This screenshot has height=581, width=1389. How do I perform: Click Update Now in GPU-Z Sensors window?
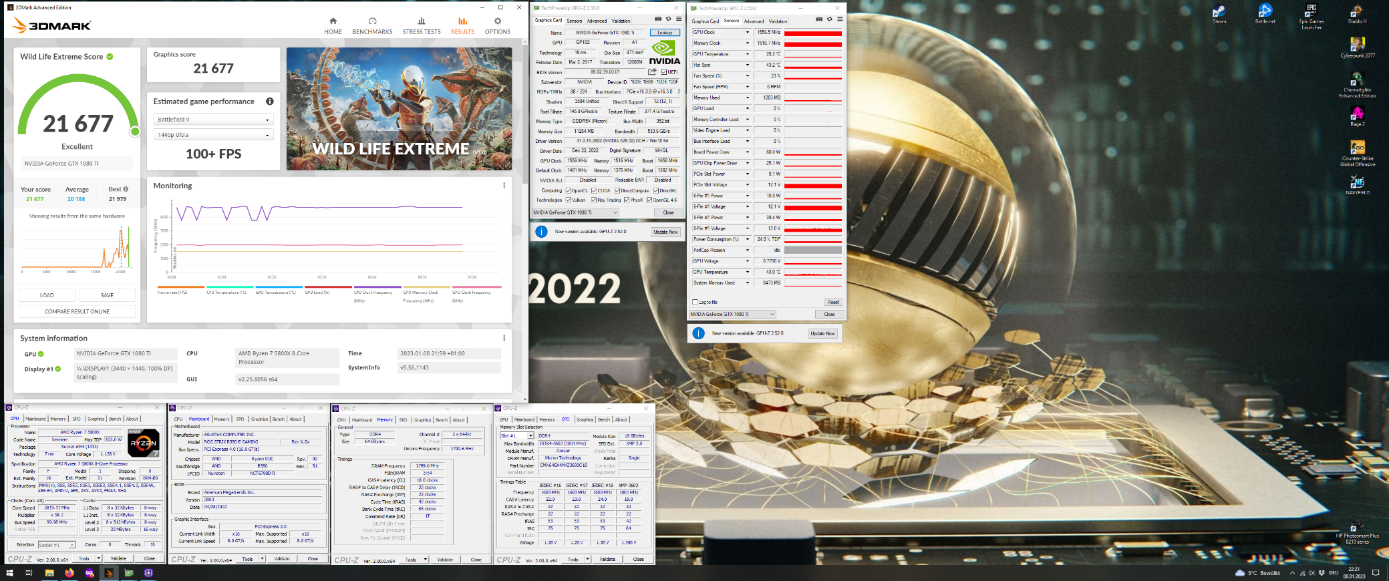point(822,333)
